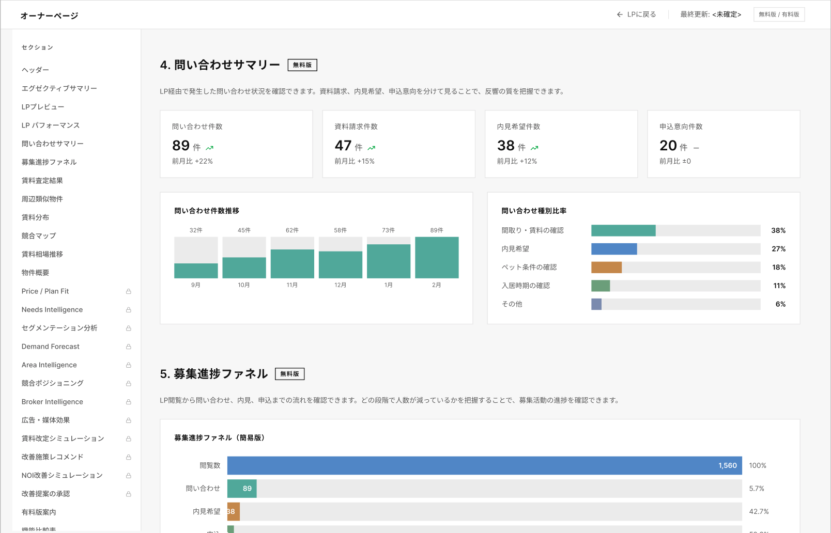The image size is (831, 533).
Task: Jump to LP パフォーマンス section
Action: coord(51,126)
